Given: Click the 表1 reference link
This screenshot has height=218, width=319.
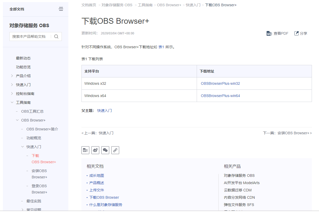Looking at the screenshot, I should [161, 47].
